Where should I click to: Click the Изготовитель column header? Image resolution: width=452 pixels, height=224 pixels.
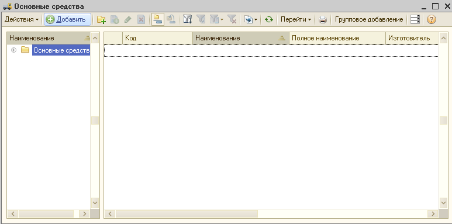(x=412, y=38)
